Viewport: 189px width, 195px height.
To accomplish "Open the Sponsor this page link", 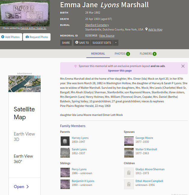I will (x=120, y=71).
